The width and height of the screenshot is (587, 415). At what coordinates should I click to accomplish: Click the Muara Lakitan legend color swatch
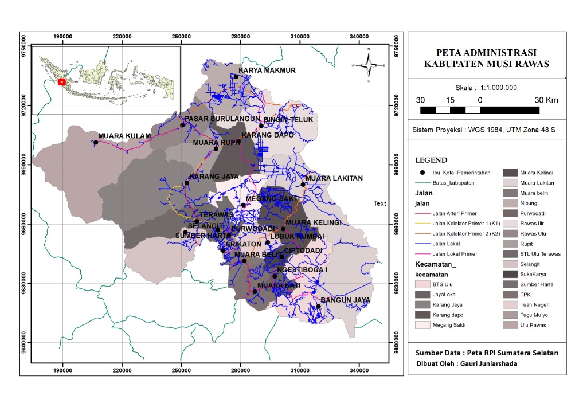click(510, 183)
